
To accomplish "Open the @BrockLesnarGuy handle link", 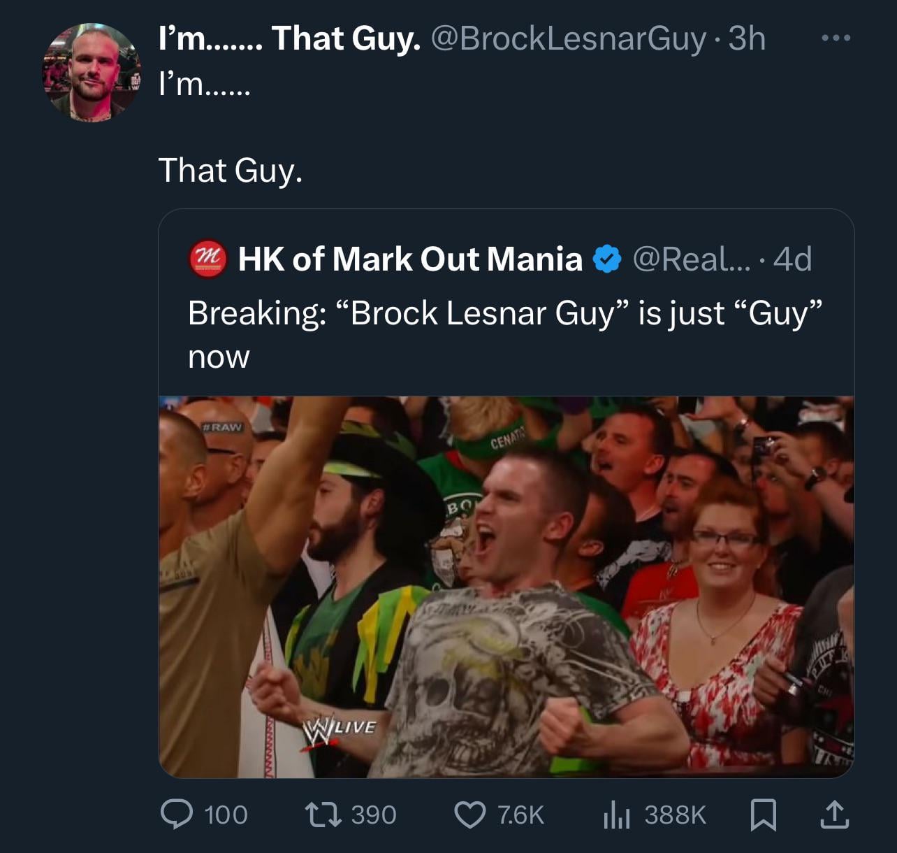I will pyautogui.click(x=569, y=38).
